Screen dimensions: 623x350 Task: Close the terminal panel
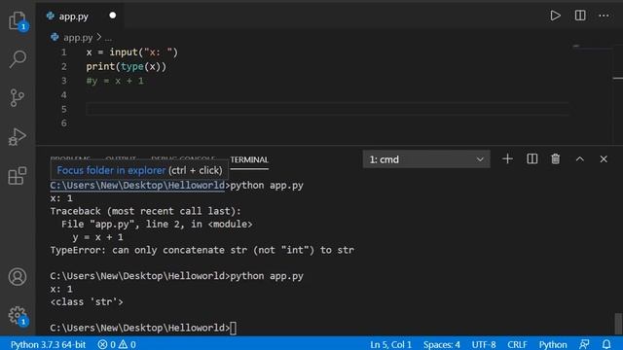(x=604, y=159)
